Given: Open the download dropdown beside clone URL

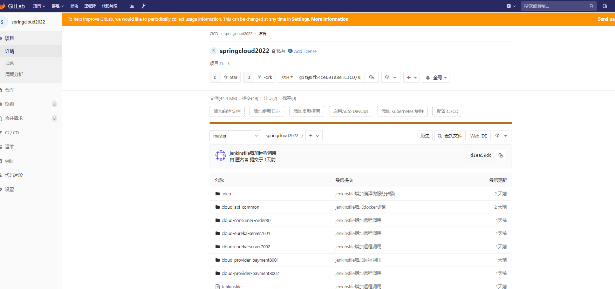Looking at the screenshot, I should (391, 78).
